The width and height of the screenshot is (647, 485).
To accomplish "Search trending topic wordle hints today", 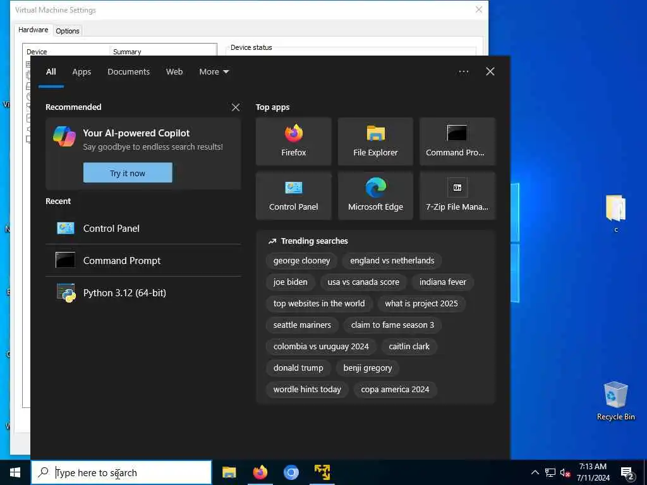I will 307,389.
